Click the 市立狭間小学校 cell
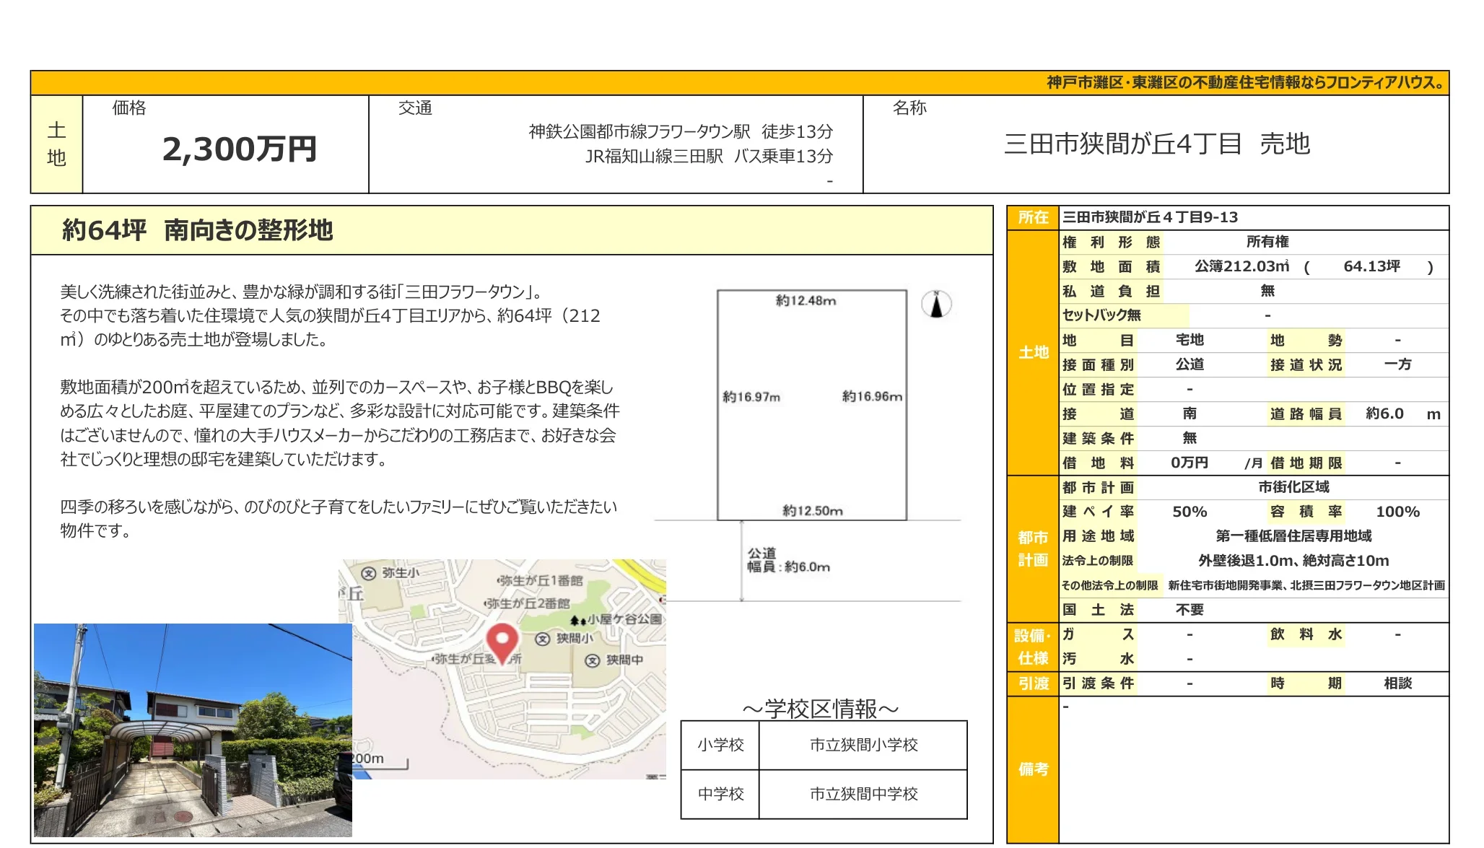The image size is (1484, 848). pyautogui.click(x=863, y=745)
